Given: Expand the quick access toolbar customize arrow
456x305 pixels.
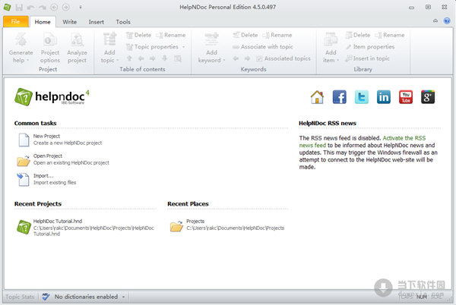Looking at the screenshot, I should pos(81,8).
